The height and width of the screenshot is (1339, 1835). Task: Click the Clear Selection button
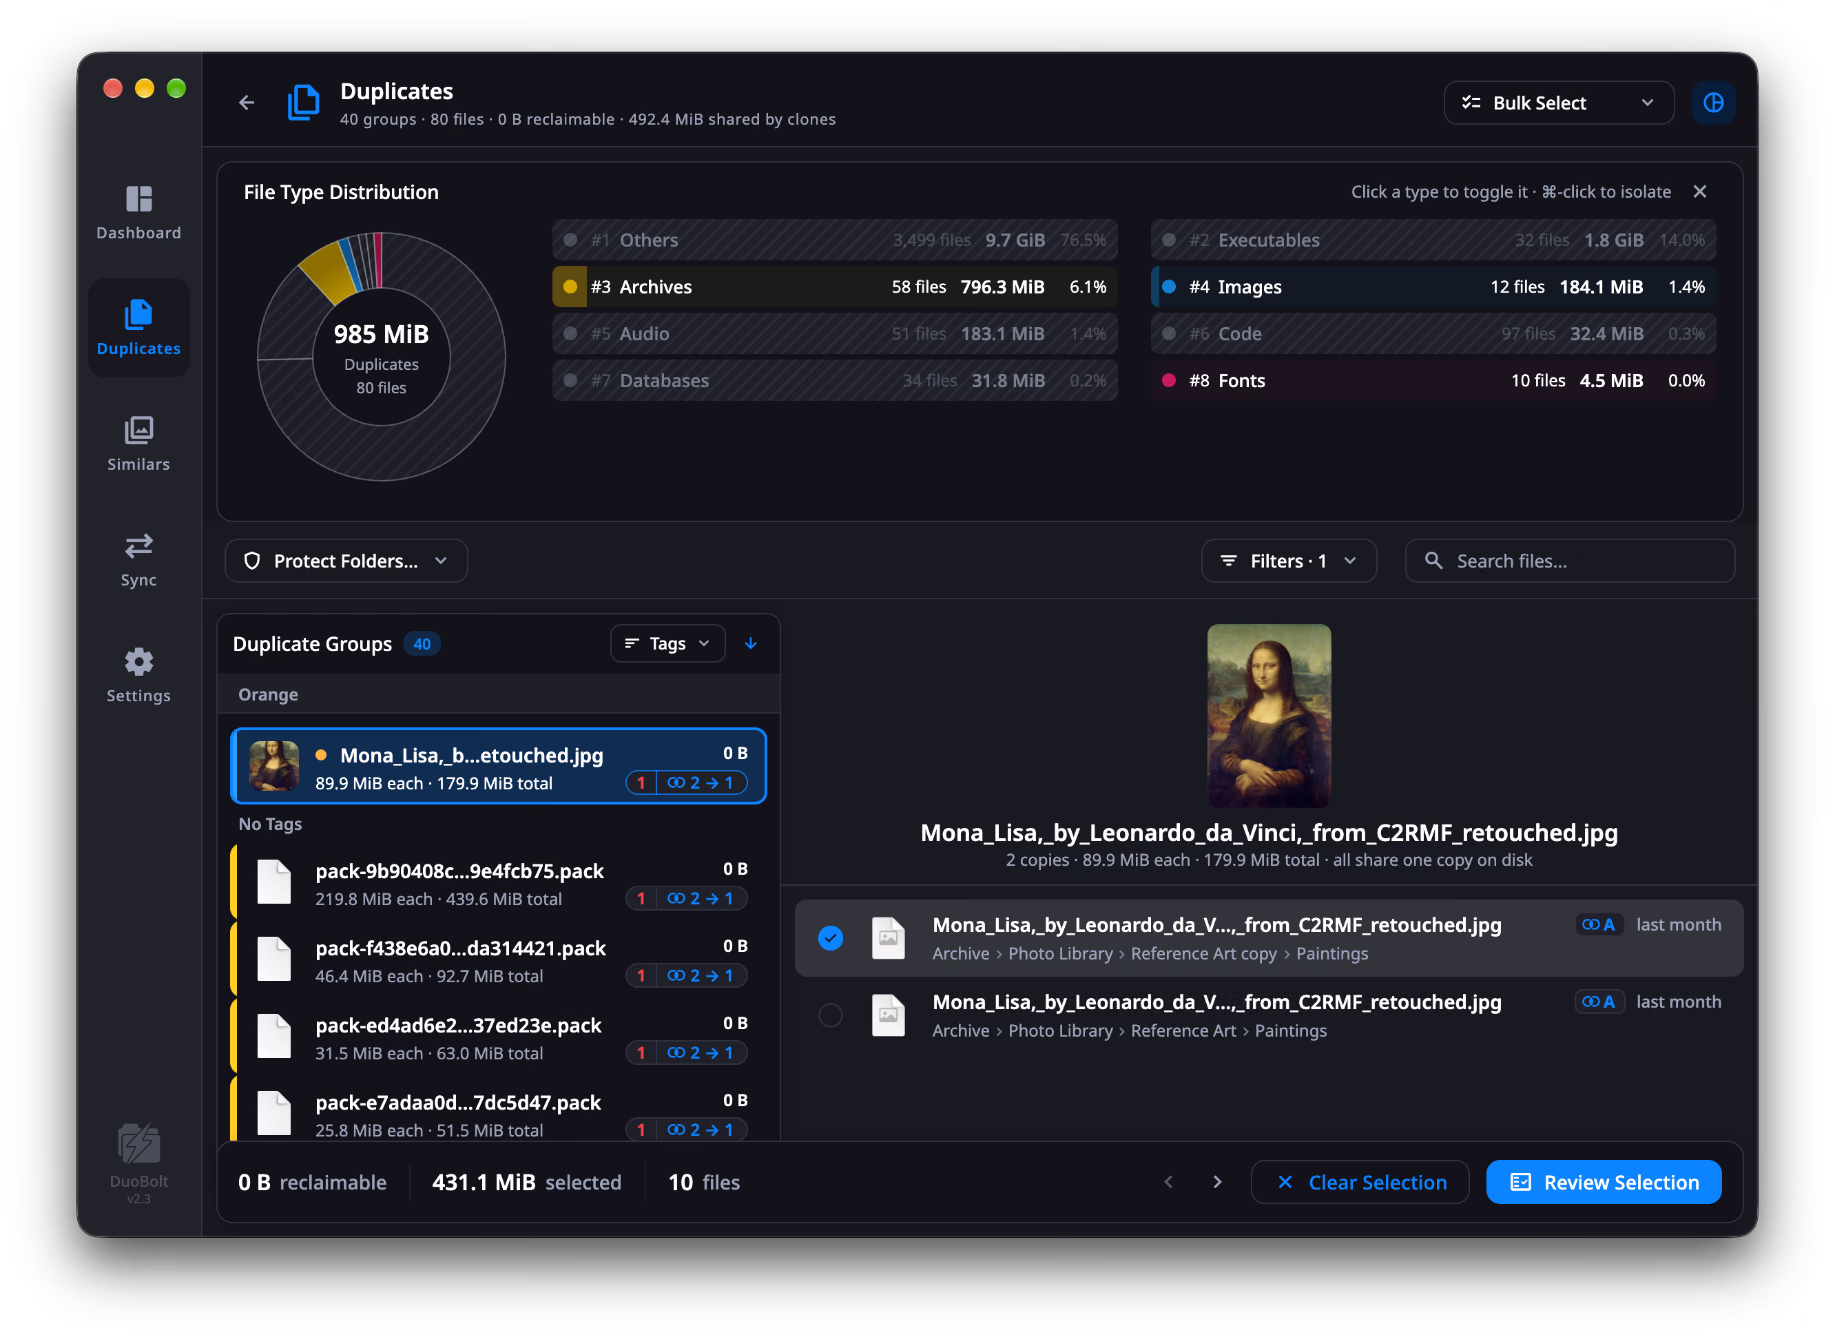[x=1360, y=1182]
